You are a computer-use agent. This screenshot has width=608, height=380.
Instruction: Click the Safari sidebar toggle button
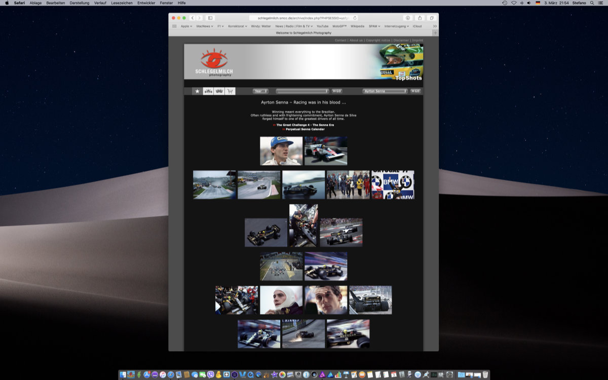pyautogui.click(x=210, y=18)
